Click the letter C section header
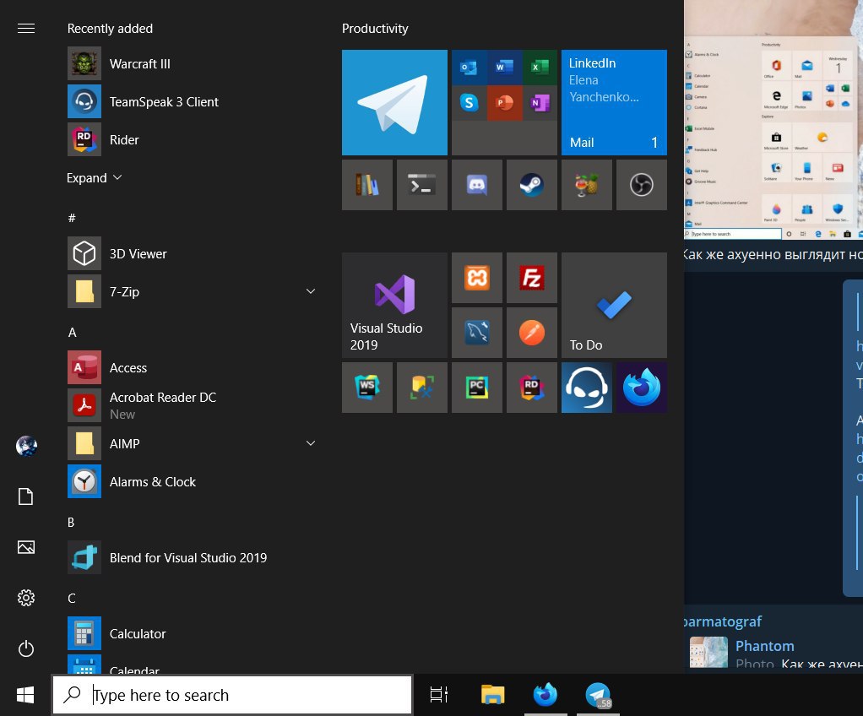This screenshot has height=716, width=863. (72, 599)
